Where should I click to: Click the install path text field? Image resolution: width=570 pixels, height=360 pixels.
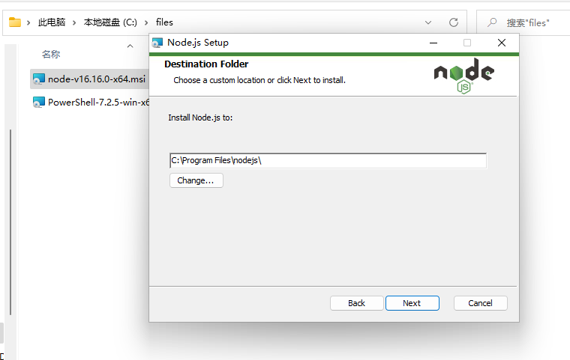[x=328, y=160]
